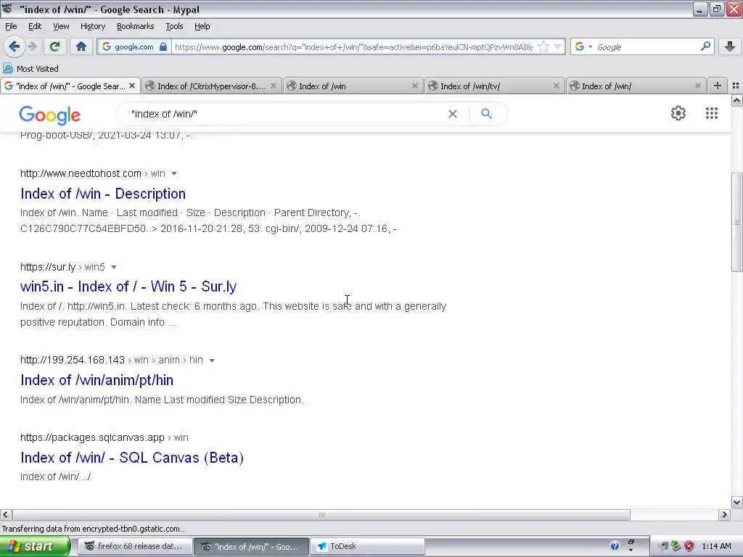Screen dimensions: 743x557
Task: Open Index of /win/ - SQL Canvas result
Action: (x=132, y=458)
